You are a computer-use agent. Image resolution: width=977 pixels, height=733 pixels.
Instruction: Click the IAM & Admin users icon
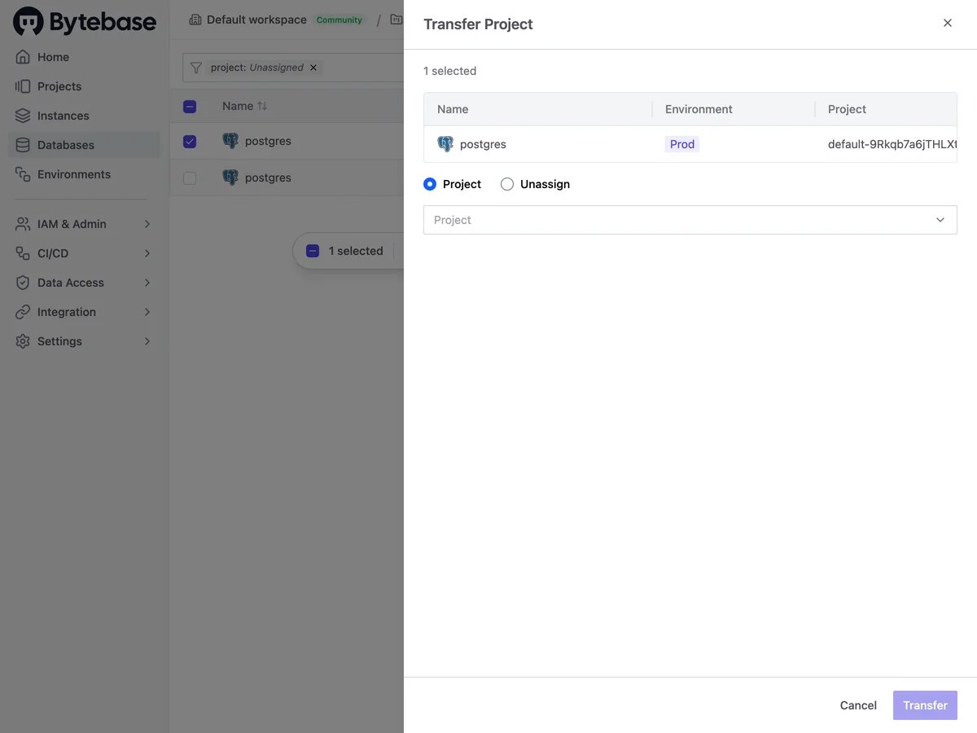click(23, 224)
